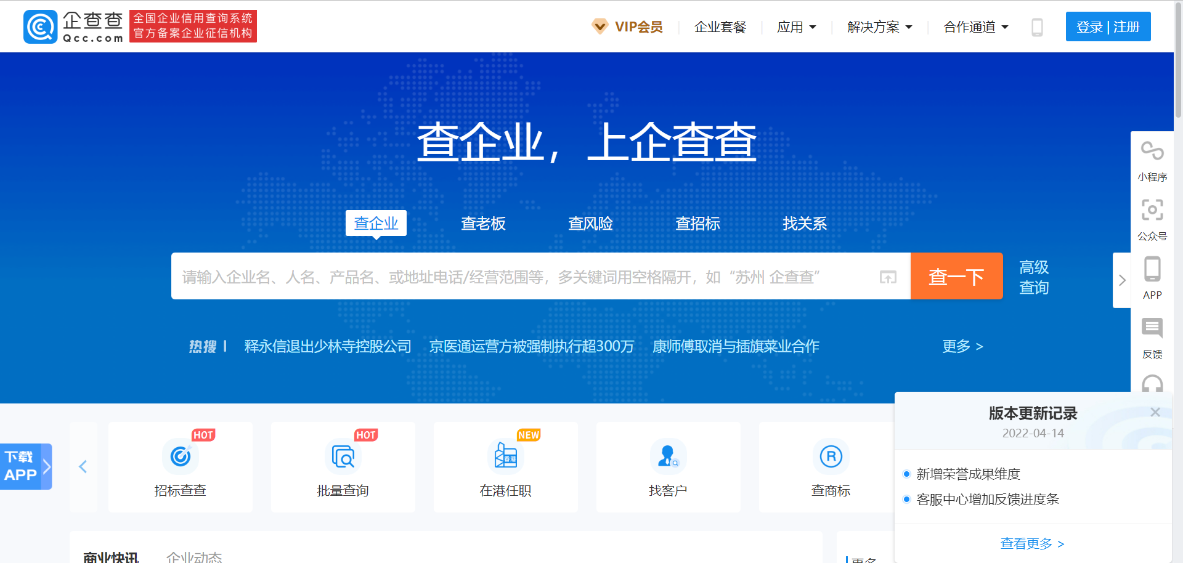The height and width of the screenshot is (563, 1183).
Task: Open the 企业套餐 menu item
Action: coord(720,27)
